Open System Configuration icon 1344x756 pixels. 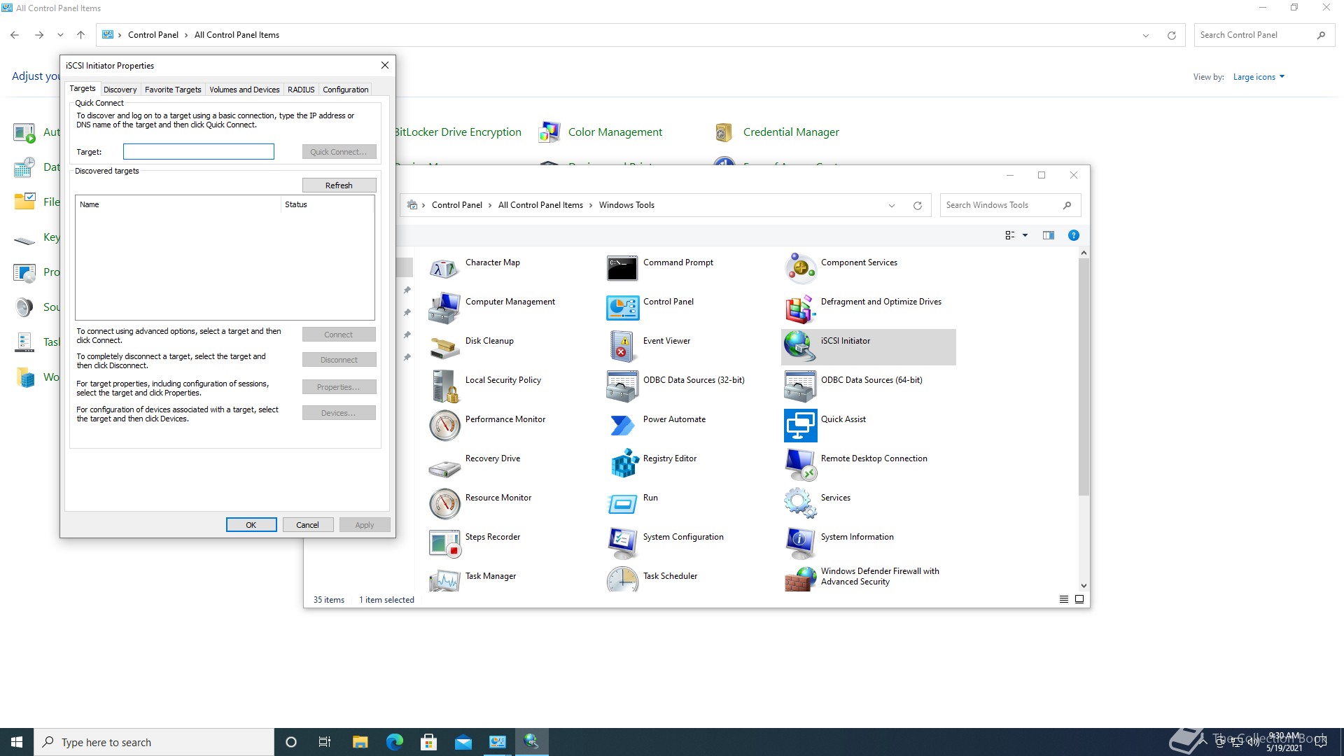click(x=622, y=542)
